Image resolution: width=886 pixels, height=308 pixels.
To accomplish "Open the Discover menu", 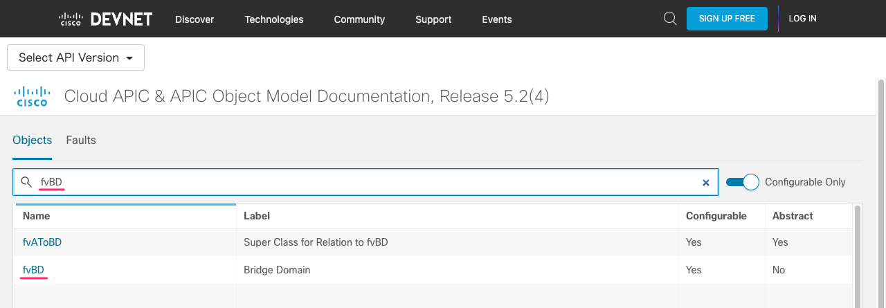I will click(x=195, y=19).
